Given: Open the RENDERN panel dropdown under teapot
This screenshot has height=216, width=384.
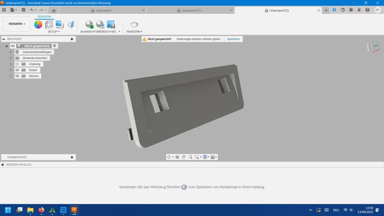Looking at the screenshot, I should [134, 32].
